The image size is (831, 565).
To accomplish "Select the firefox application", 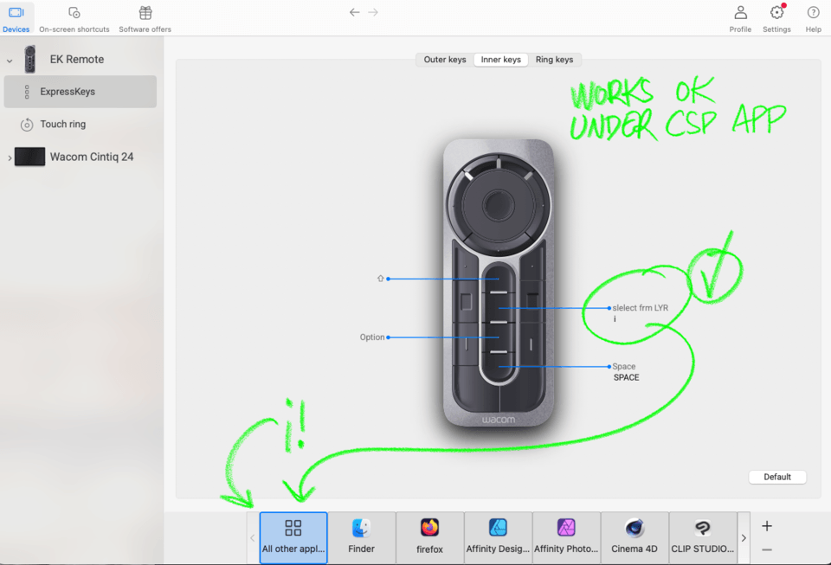I will pyautogui.click(x=430, y=537).
